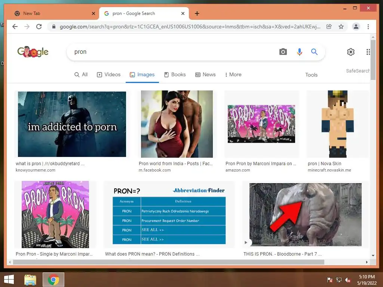Search by image using the camera icon
383x287 pixels.
[x=283, y=52]
